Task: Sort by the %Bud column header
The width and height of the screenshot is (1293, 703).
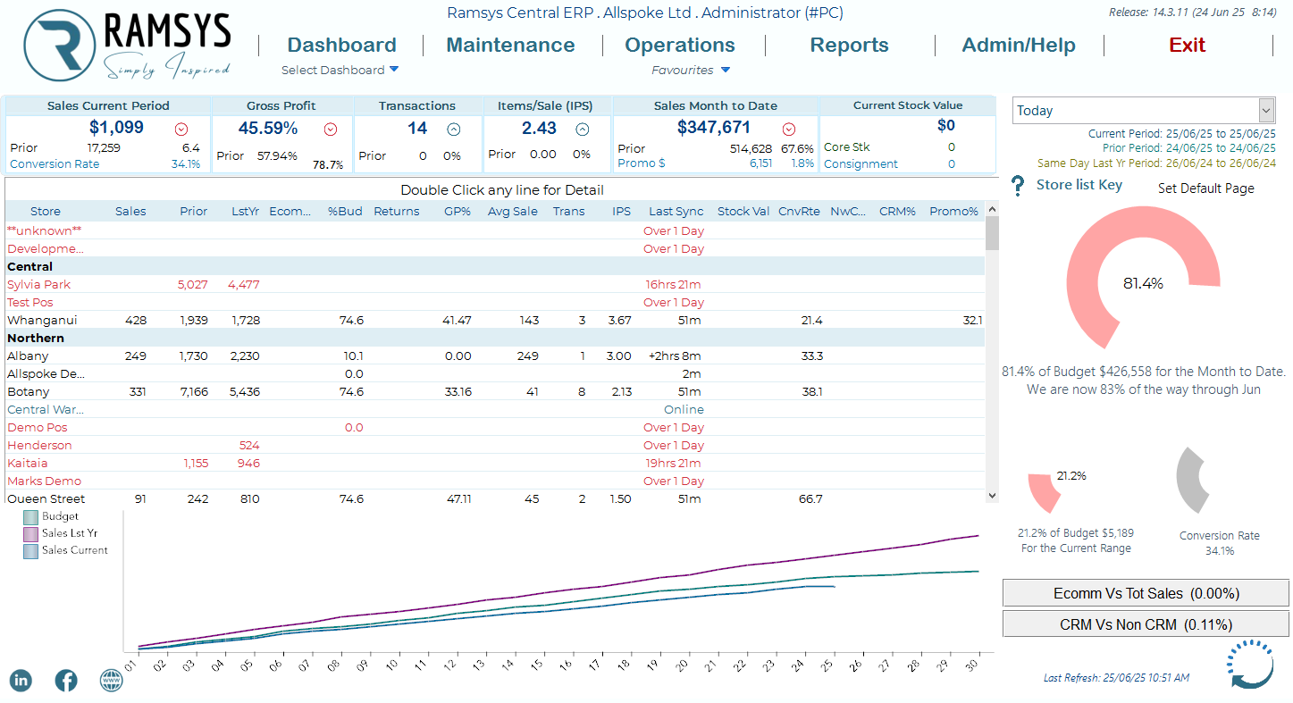Action: click(345, 212)
